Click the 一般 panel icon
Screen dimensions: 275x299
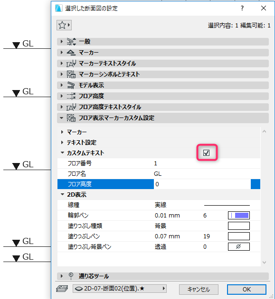coord(71,42)
